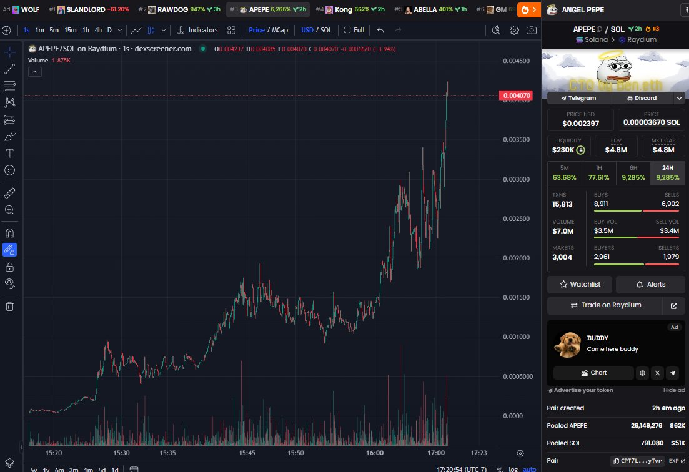689x472 pixels.
Task: Show the 5M price change stats
Action: tap(565, 173)
